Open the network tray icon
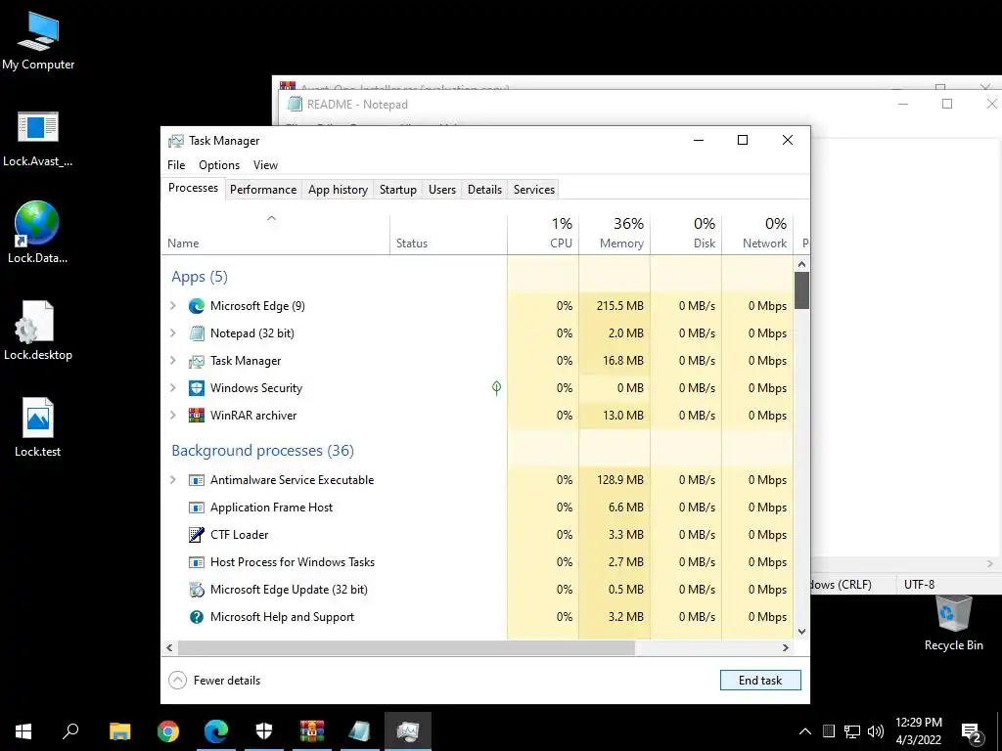 pyautogui.click(x=852, y=731)
